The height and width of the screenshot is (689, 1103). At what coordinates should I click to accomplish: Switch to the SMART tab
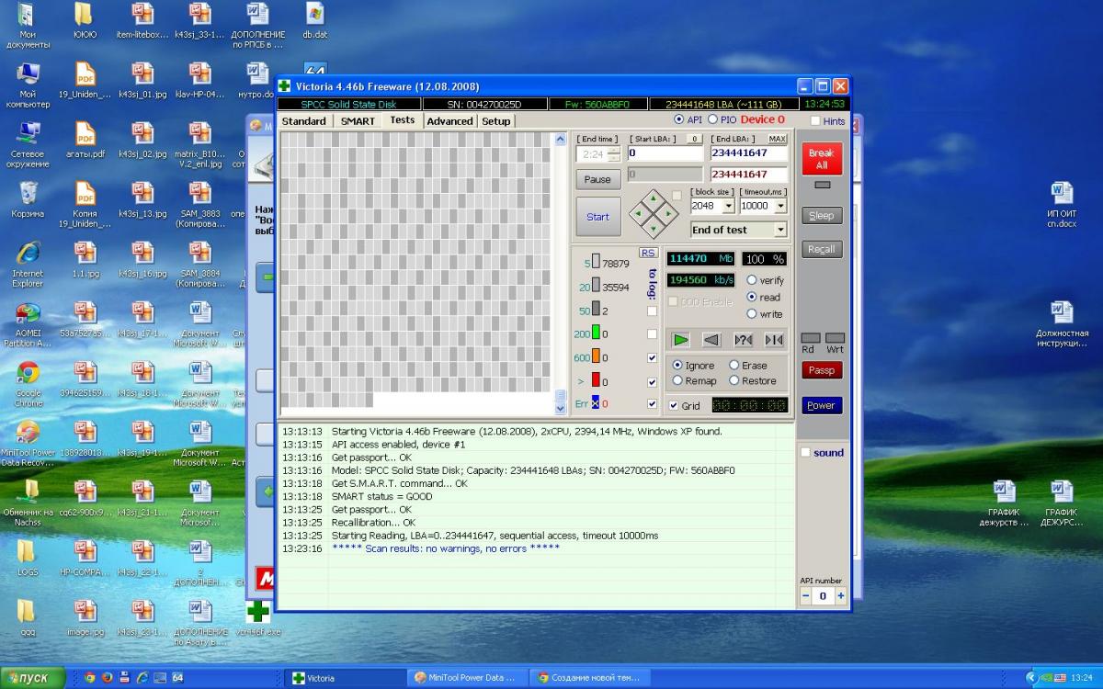(x=358, y=121)
